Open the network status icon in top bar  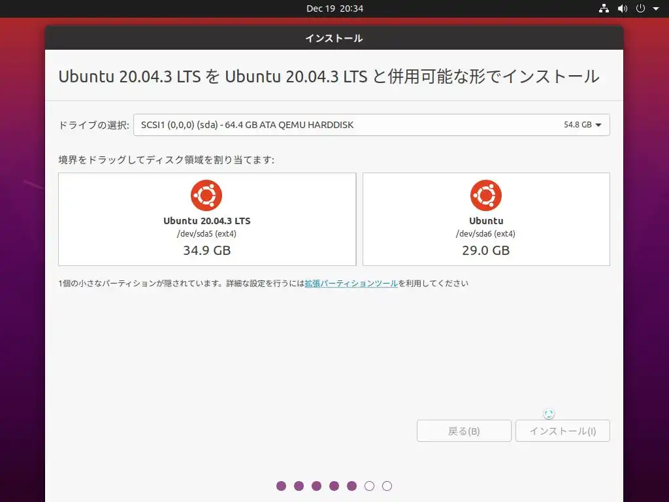point(604,8)
